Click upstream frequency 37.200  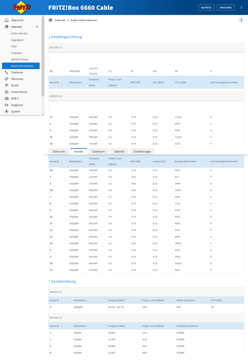(112, 339)
